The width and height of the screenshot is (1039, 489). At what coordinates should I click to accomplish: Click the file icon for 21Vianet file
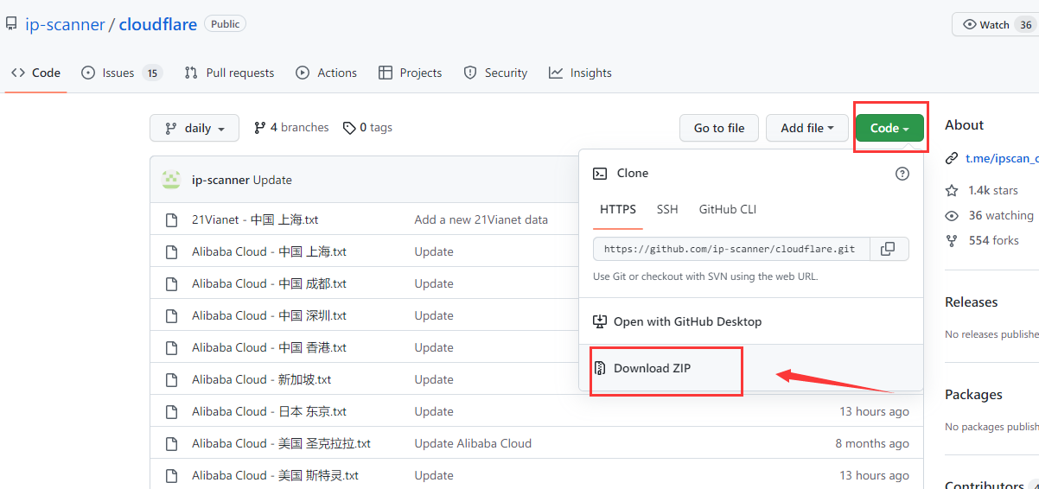coord(171,220)
